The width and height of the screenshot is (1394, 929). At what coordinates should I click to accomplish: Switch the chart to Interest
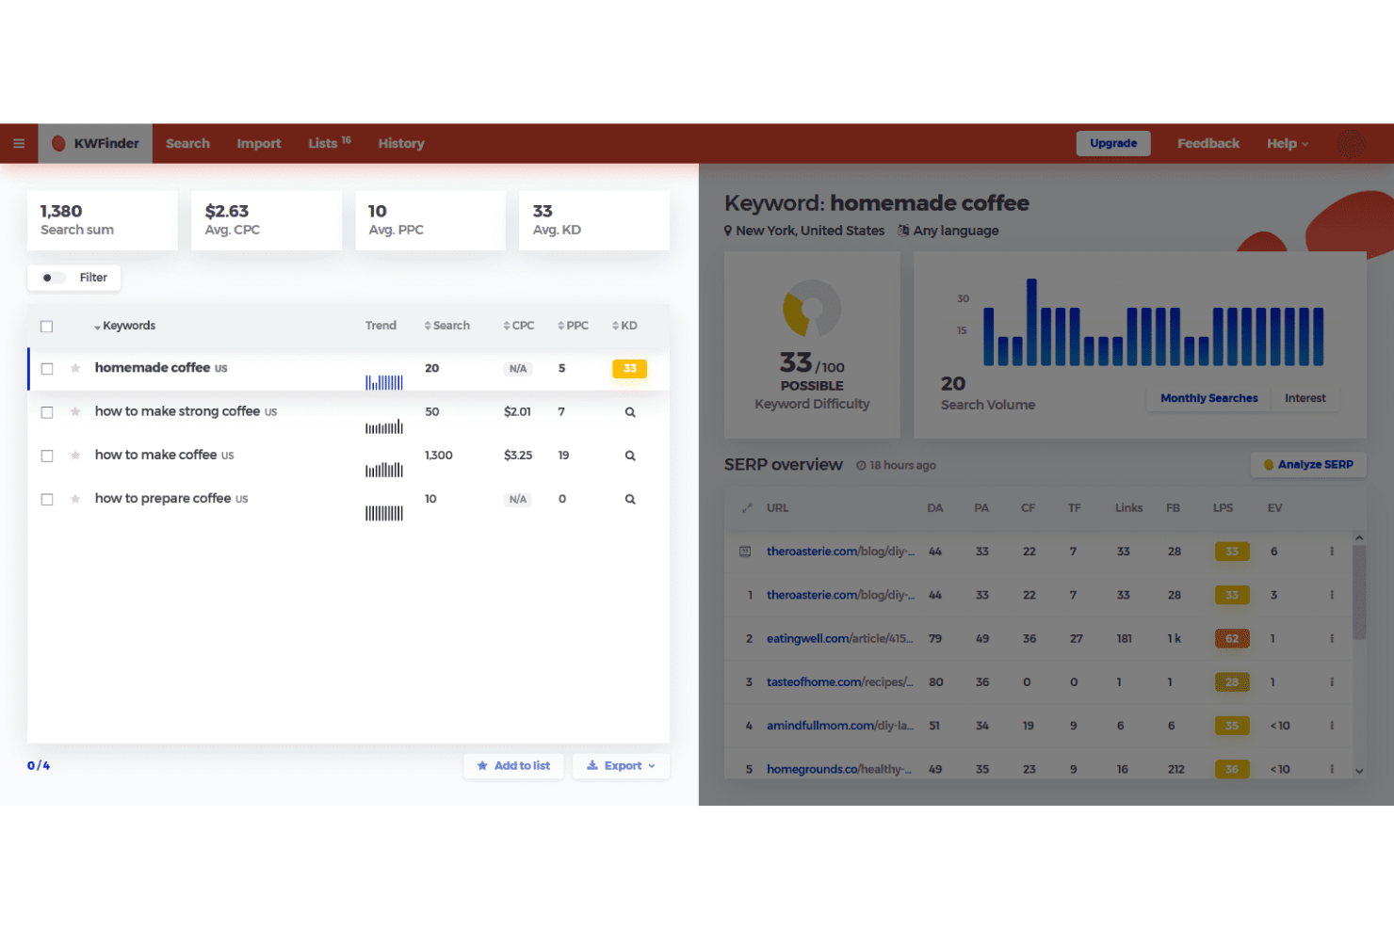click(1305, 398)
